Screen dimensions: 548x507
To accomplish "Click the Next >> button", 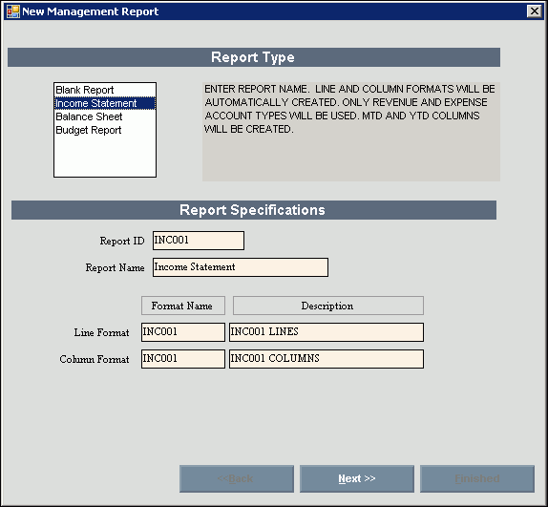I will [x=357, y=478].
